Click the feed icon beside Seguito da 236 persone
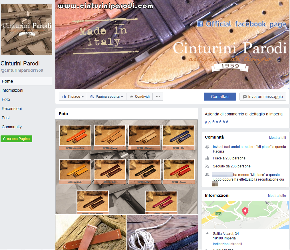The image size is (290, 250). tap(207, 166)
